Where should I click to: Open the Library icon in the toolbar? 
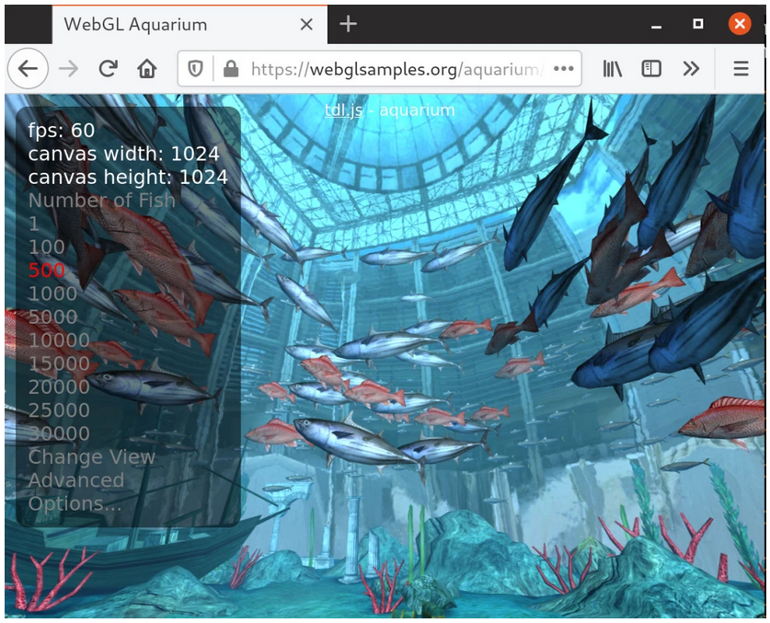[612, 67]
